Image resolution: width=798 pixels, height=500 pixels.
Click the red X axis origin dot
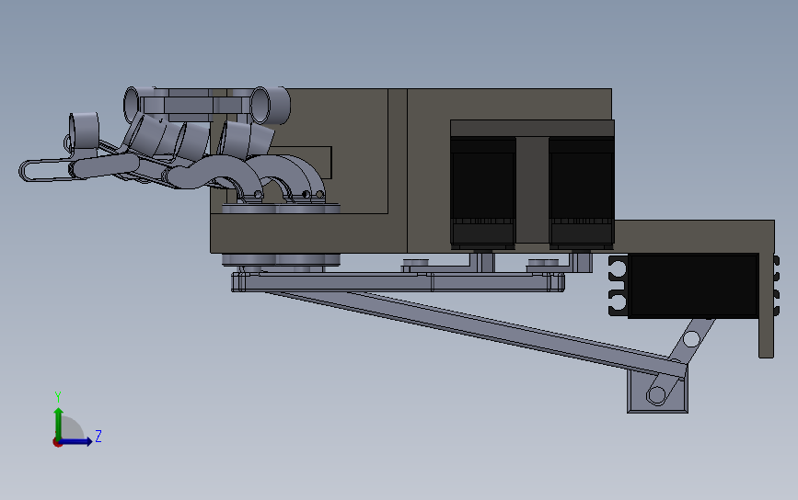click(x=57, y=443)
